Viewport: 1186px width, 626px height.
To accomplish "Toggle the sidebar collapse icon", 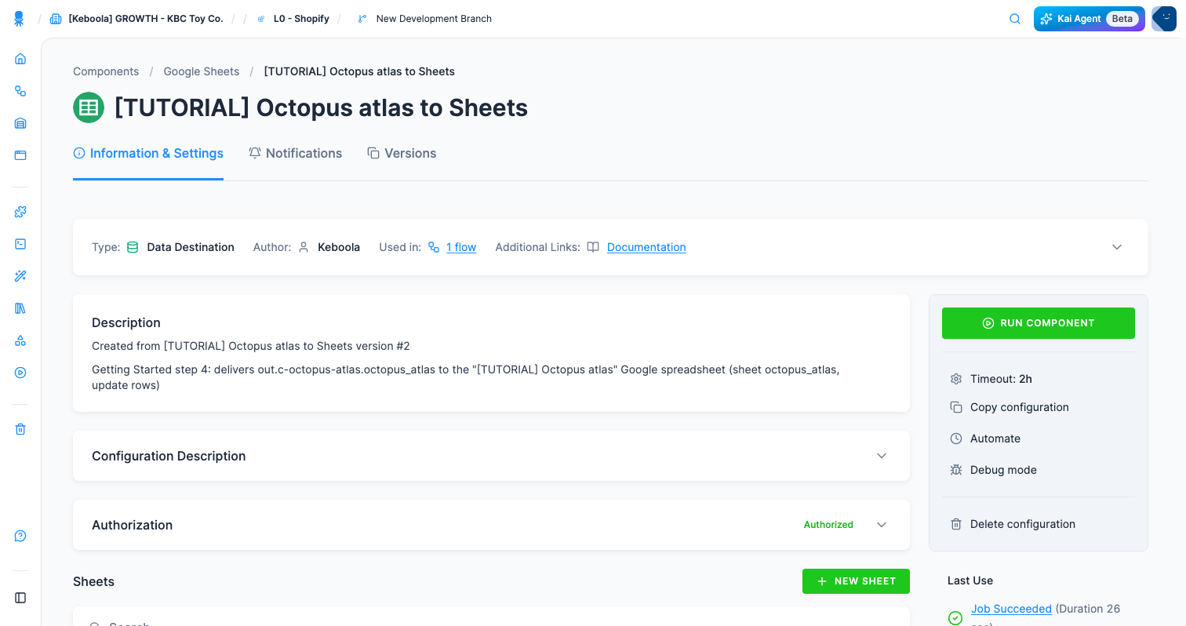I will [20, 598].
